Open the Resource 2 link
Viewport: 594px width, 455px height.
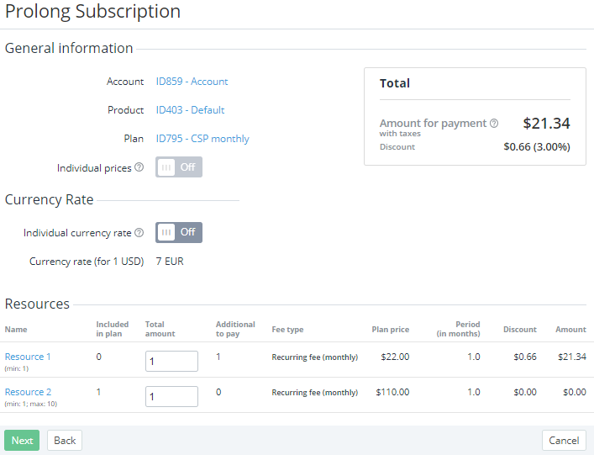(28, 392)
